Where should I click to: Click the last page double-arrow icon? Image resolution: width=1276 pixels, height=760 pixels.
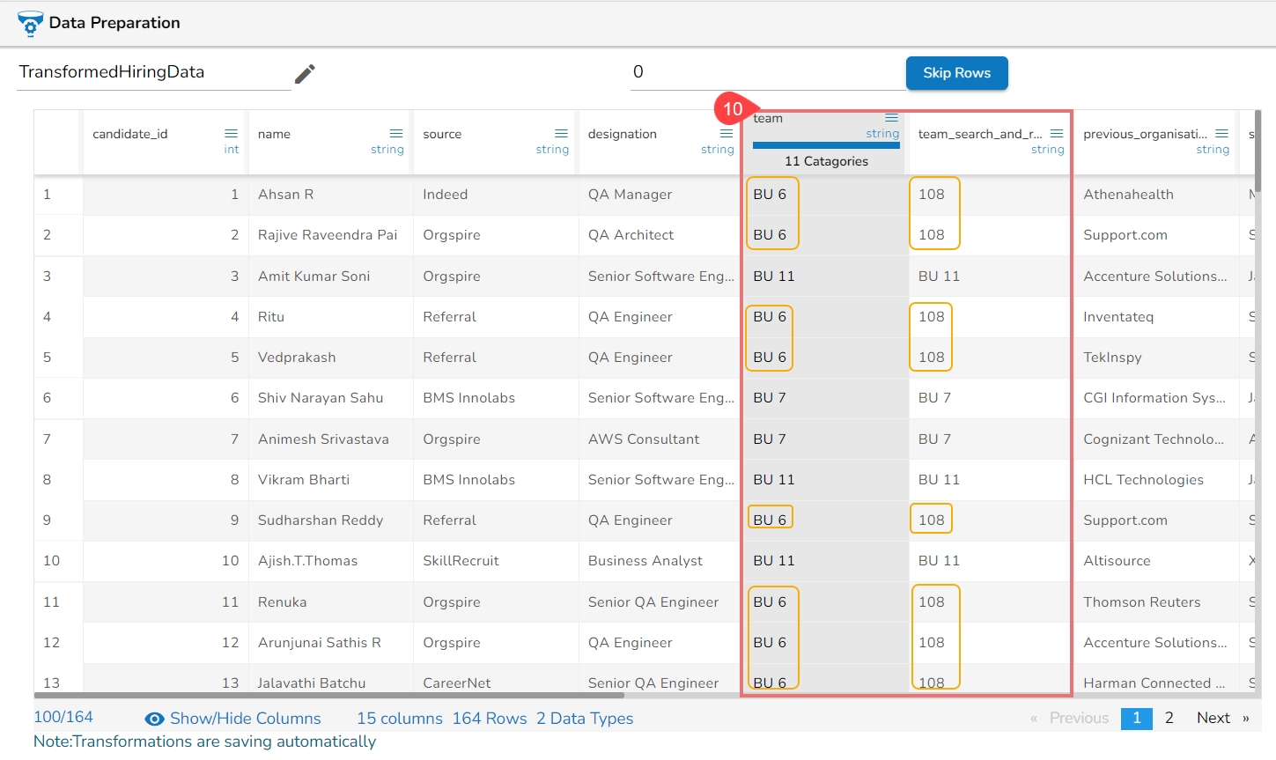[x=1245, y=719]
